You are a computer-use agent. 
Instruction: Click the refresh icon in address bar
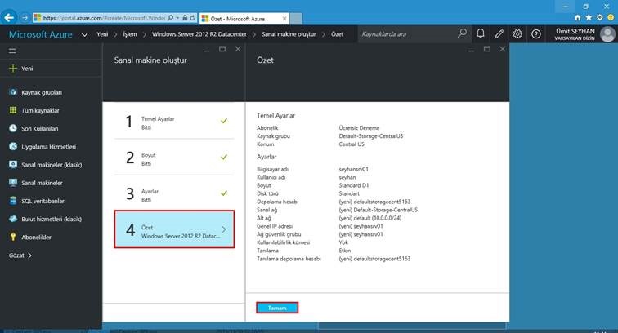(192, 18)
